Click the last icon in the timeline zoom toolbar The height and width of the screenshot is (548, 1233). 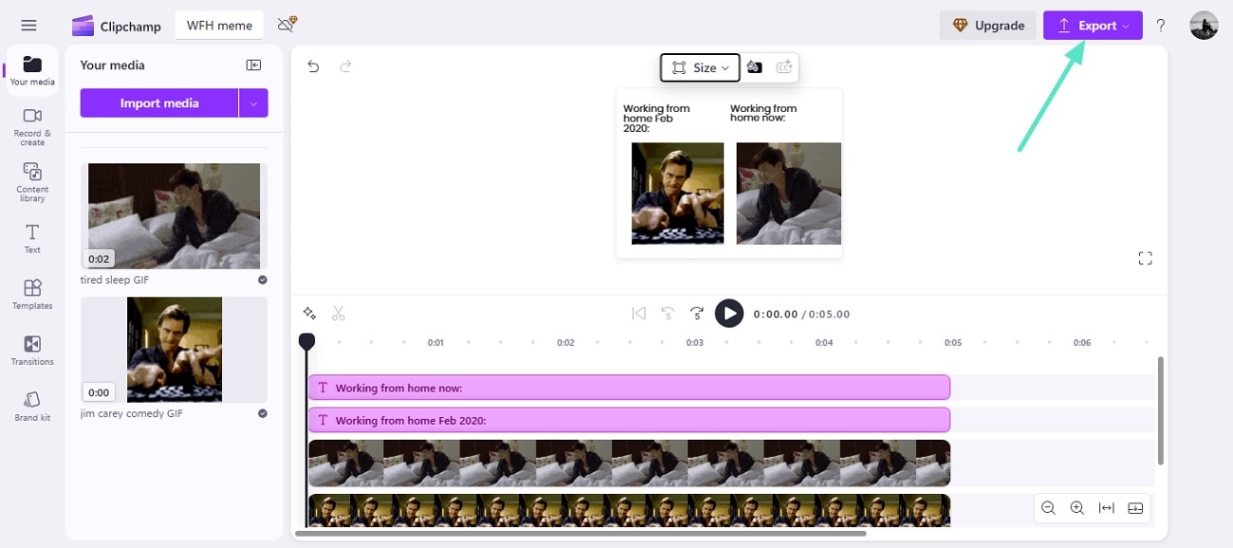[1135, 508]
